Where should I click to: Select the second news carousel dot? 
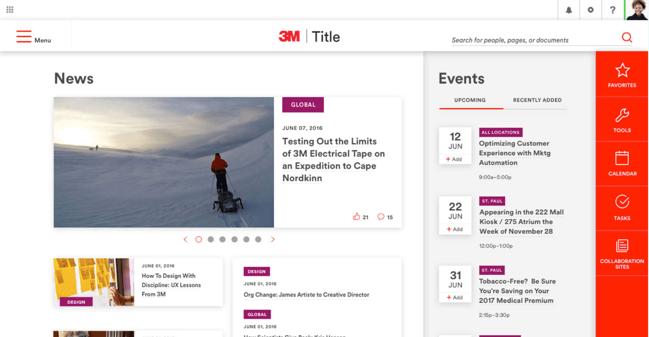pyautogui.click(x=210, y=240)
